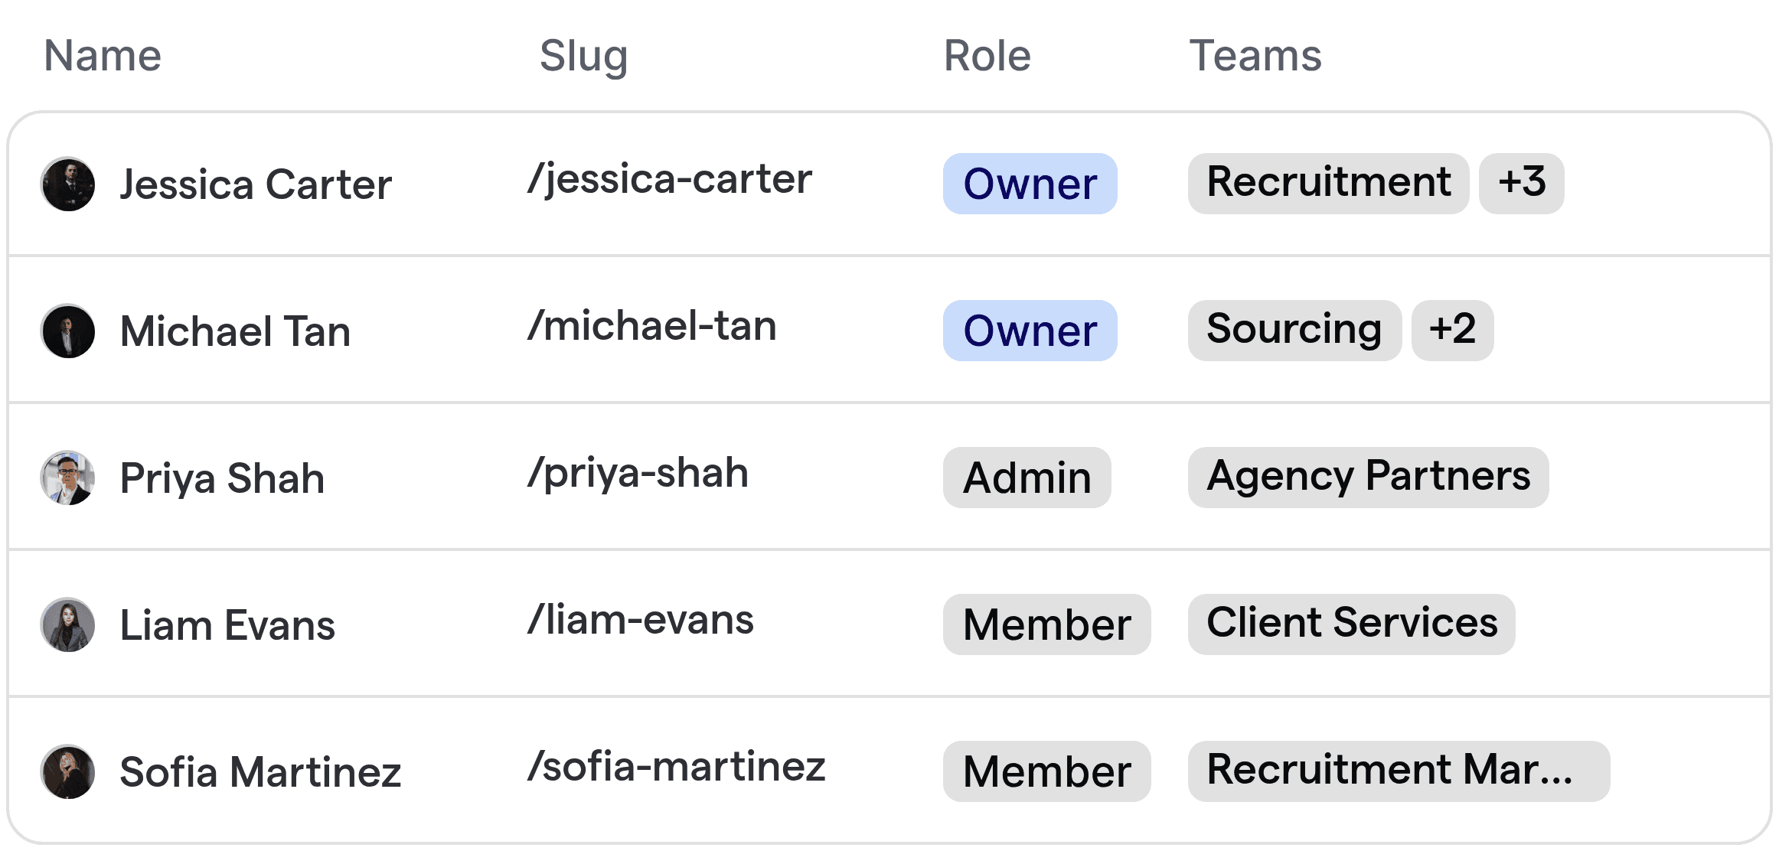The height and width of the screenshot is (851, 1779).
Task: Click Michael Tan's profile avatar
Action: pyautogui.click(x=67, y=331)
